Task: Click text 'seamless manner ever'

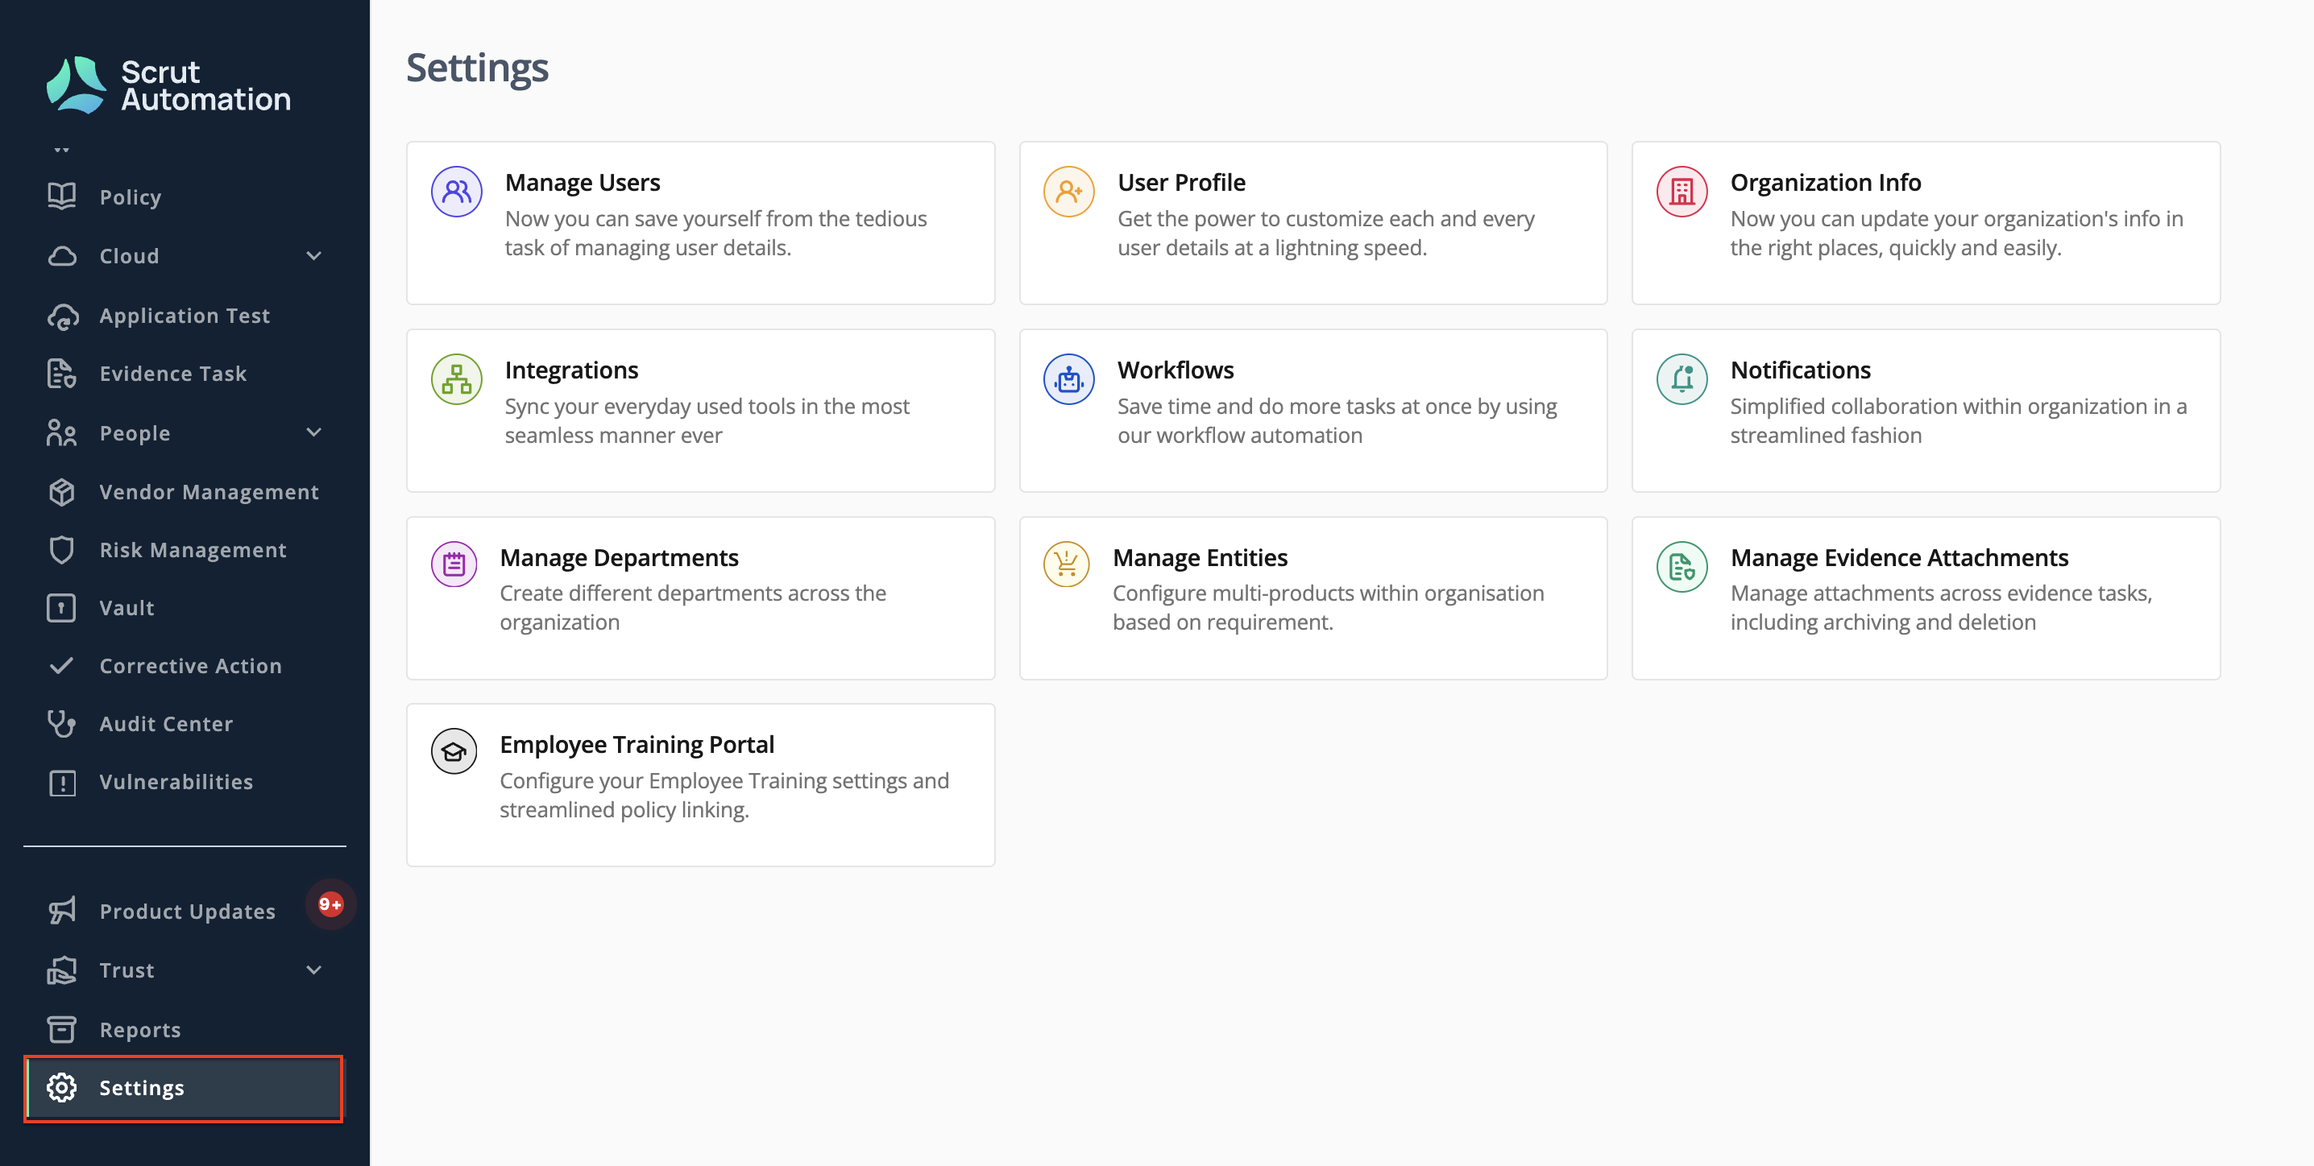Action: [613, 436]
